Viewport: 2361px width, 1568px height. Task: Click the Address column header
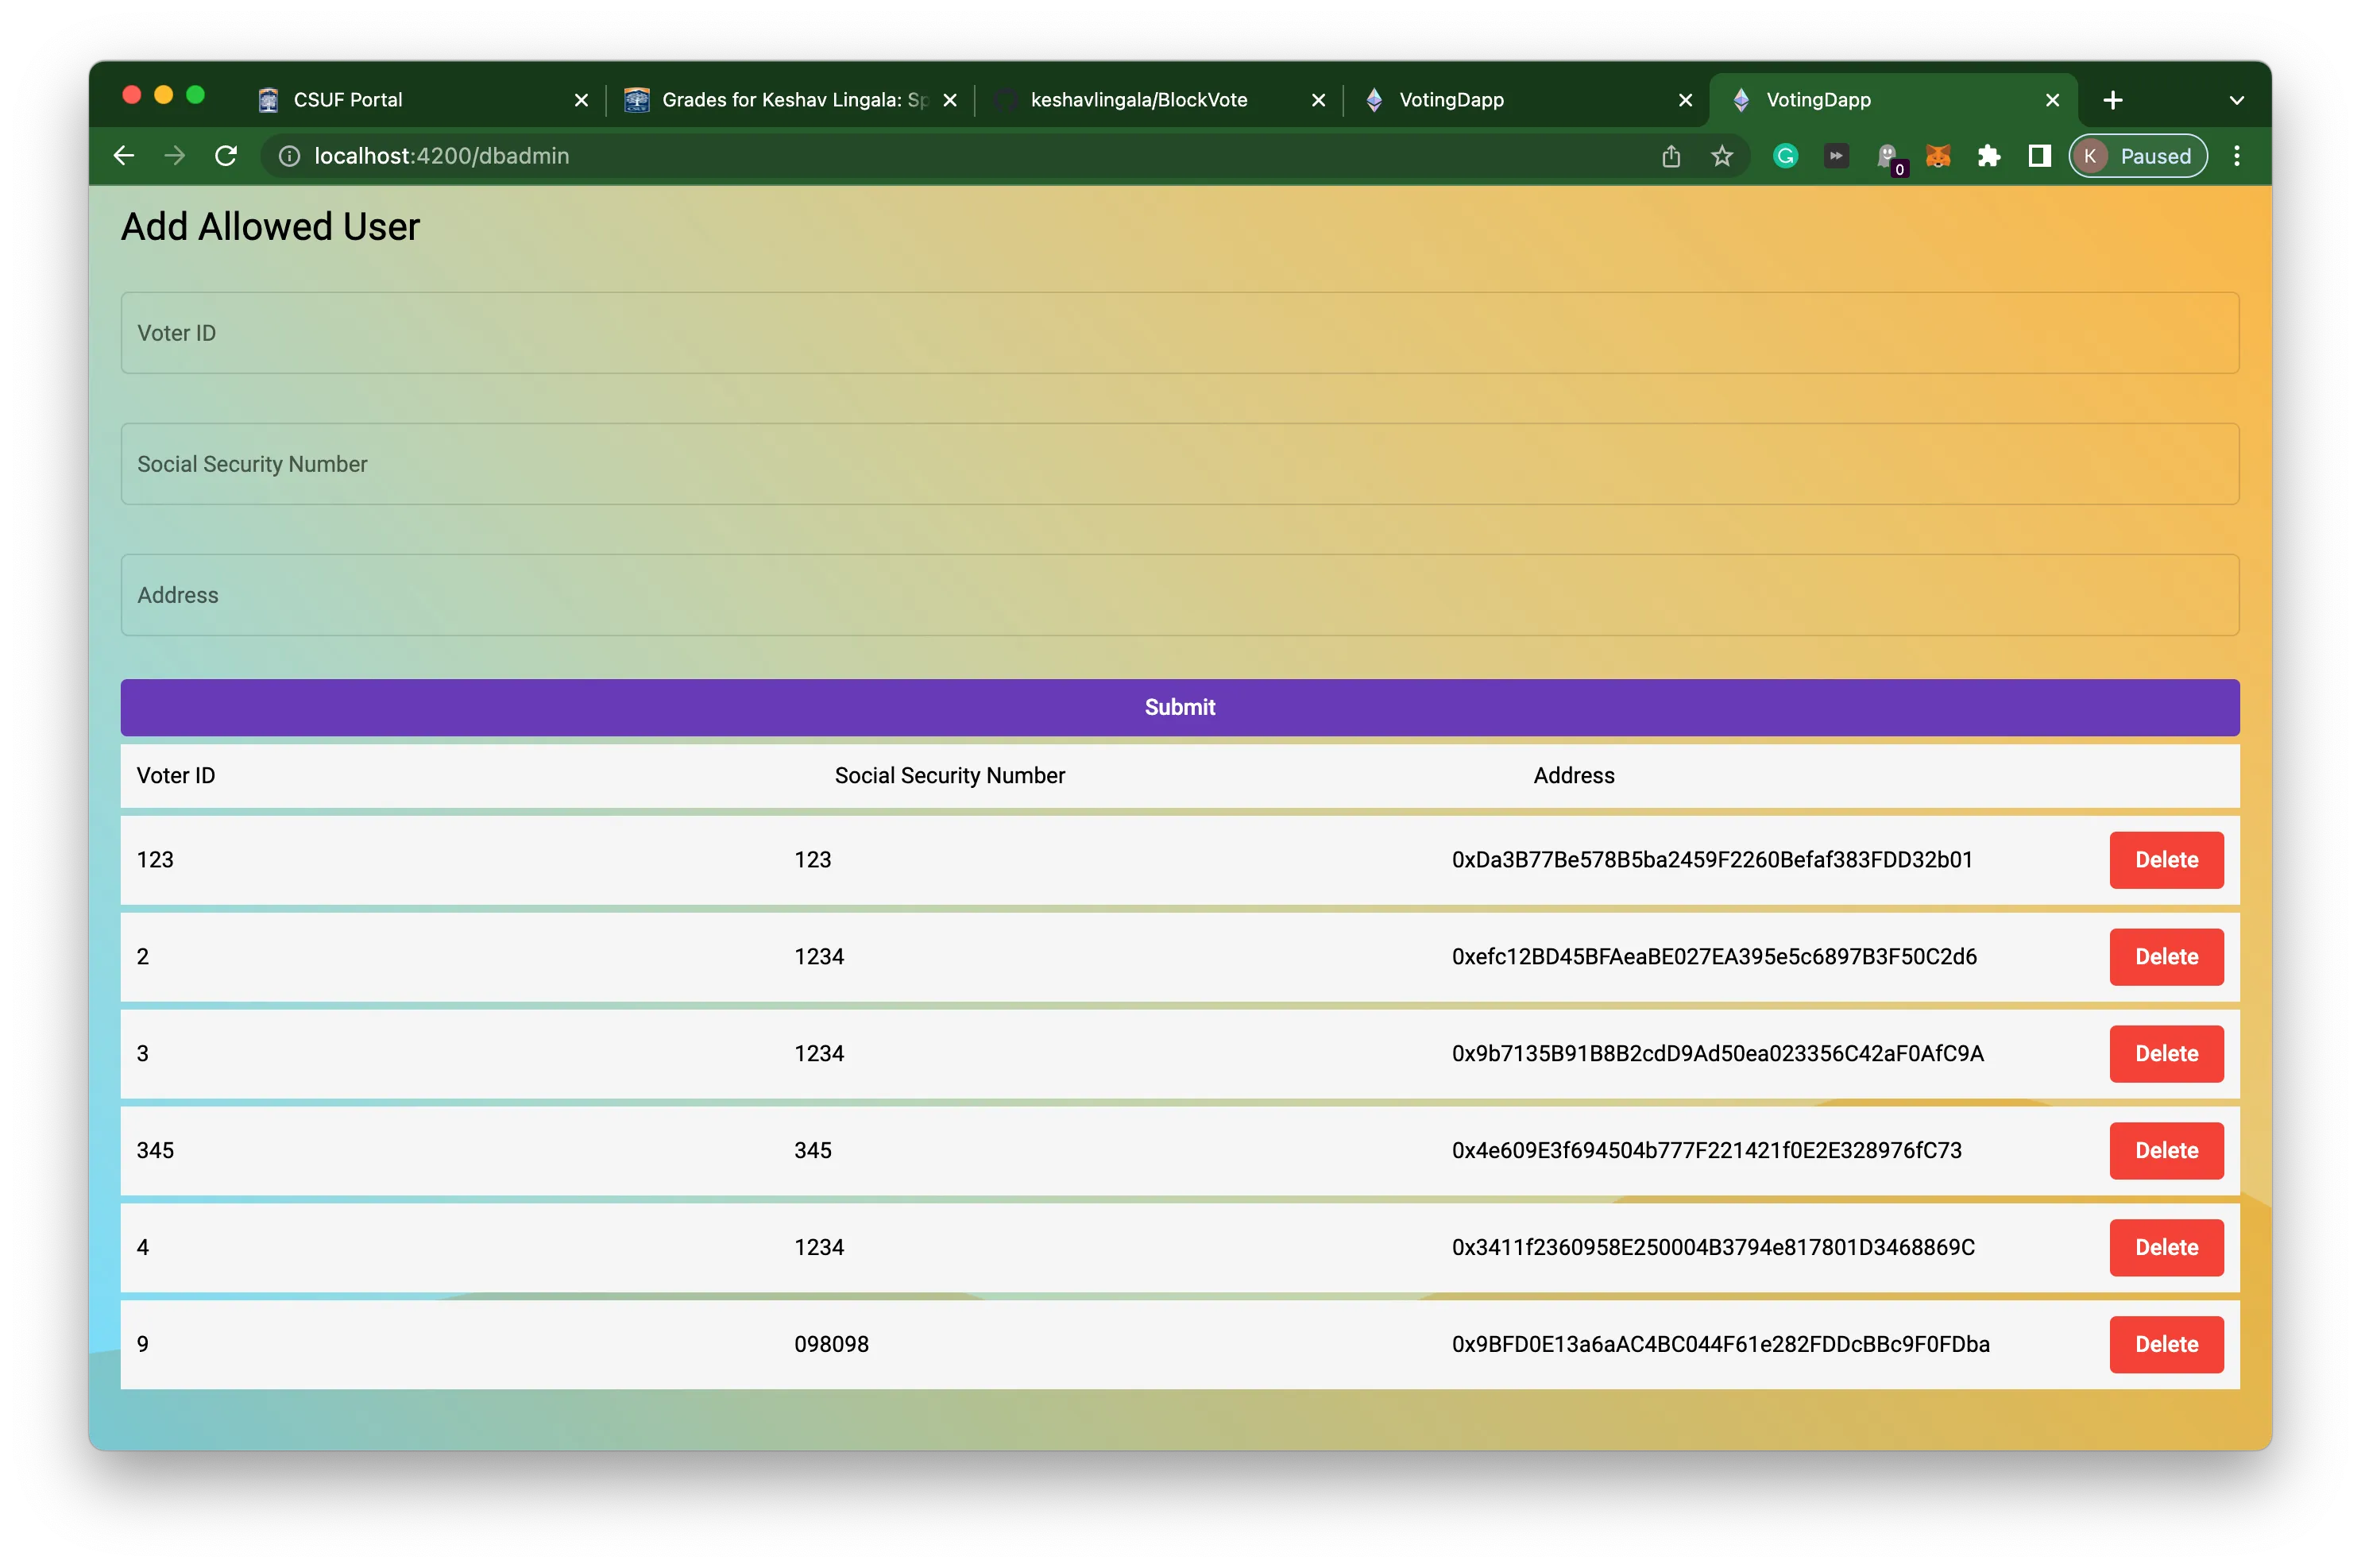click(1574, 776)
